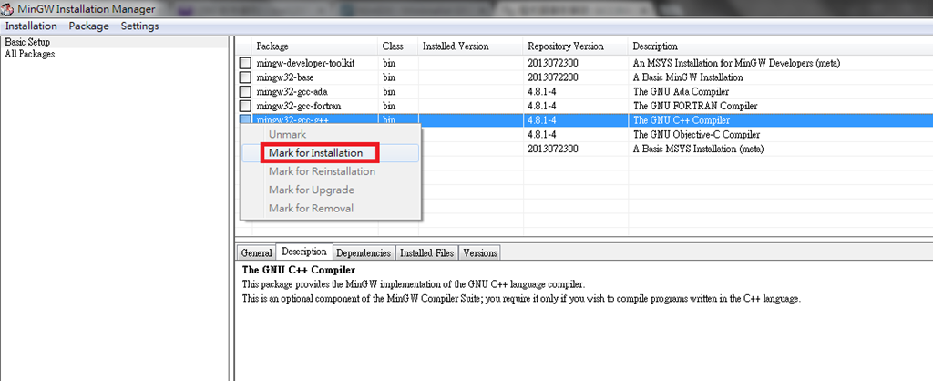Image resolution: width=933 pixels, height=381 pixels.
Task: Click the MinGW icon in the title bar
Action: [x=7, y=9]
